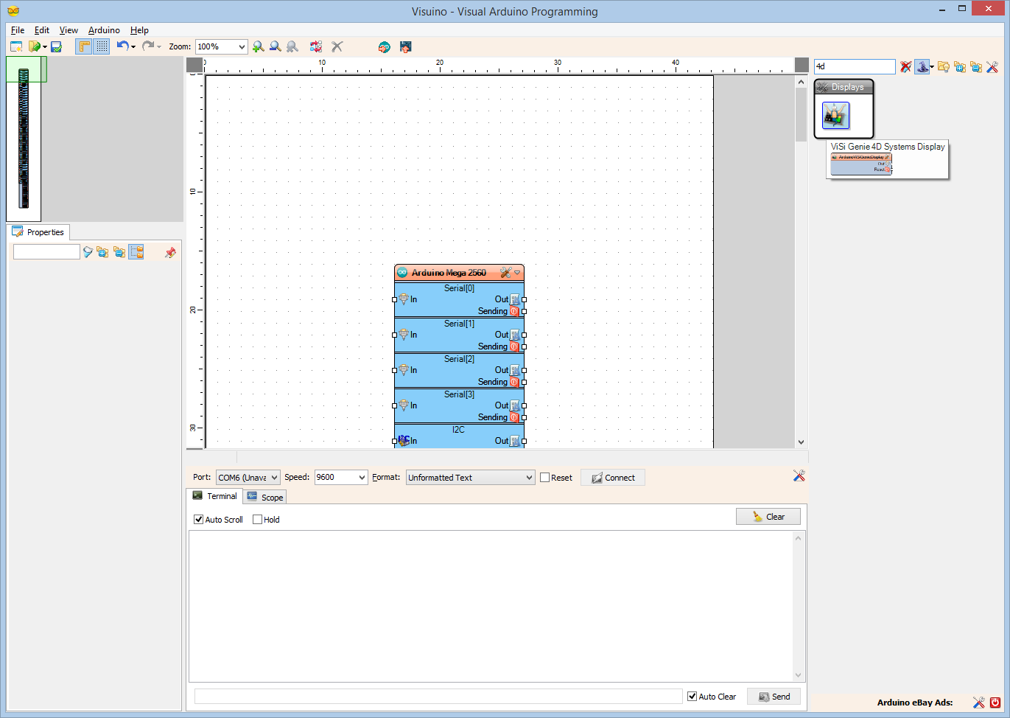This screenshot has width=1010, height=718.
Task: Clear the component search filter with red X icon
Action: pyautogui.click(x=905, y=66)
